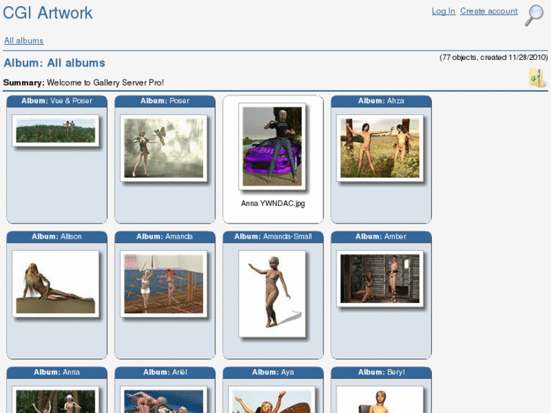
Task: Open the Aya album thumbnail
Action: [272, 399]
